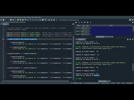Click the forward arrow navigation icon

(56, 20)
